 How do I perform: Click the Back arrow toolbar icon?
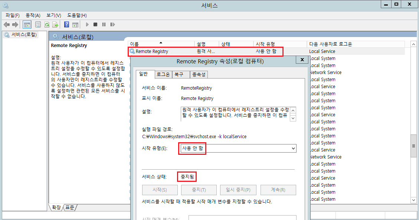(x=7, y=25)
